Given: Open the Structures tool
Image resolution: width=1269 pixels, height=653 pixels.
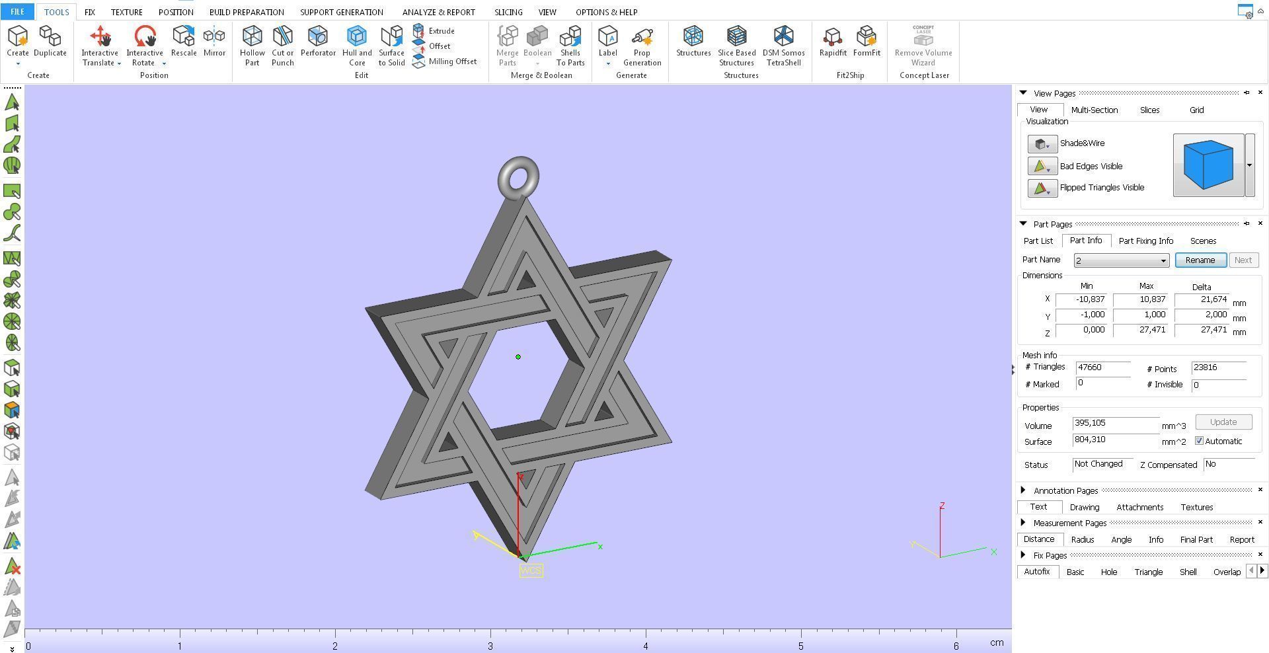Looking at the screenshot, I should tap(693, 41).
